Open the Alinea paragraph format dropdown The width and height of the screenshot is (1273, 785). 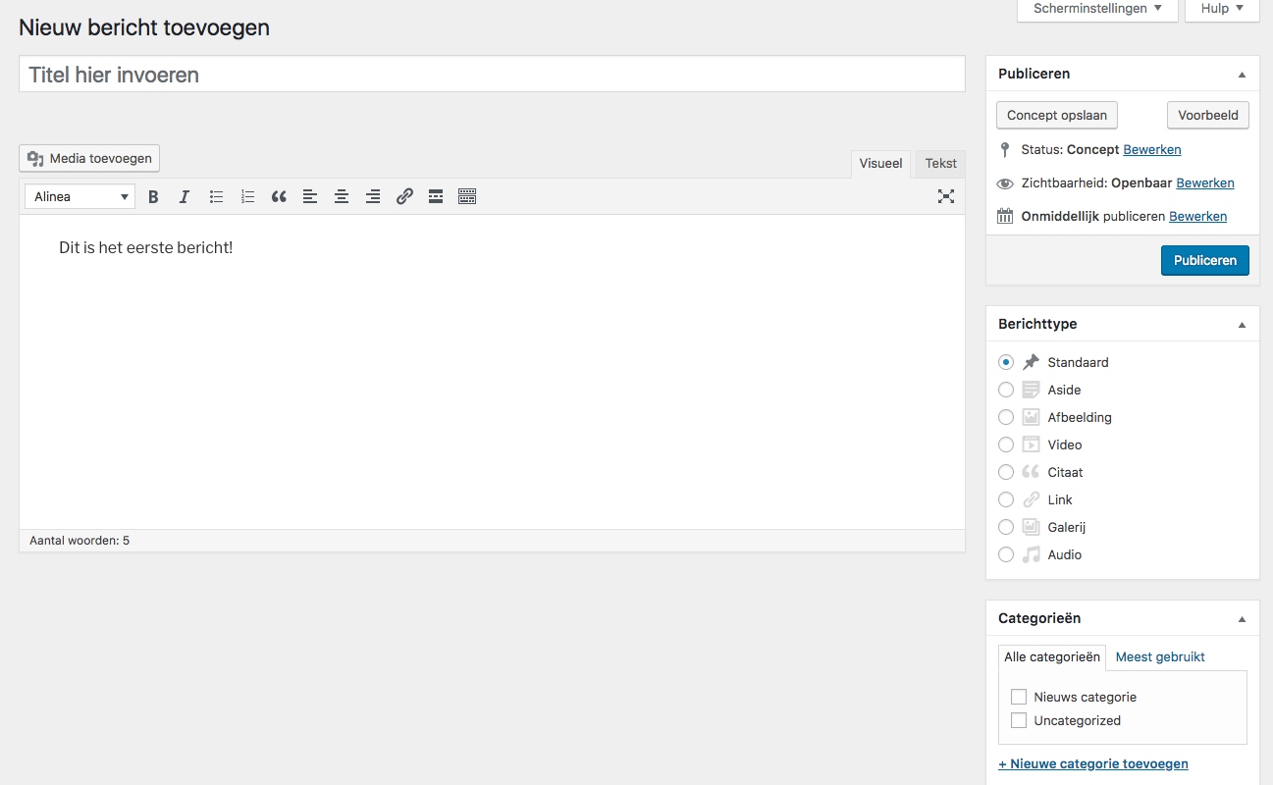80,197
